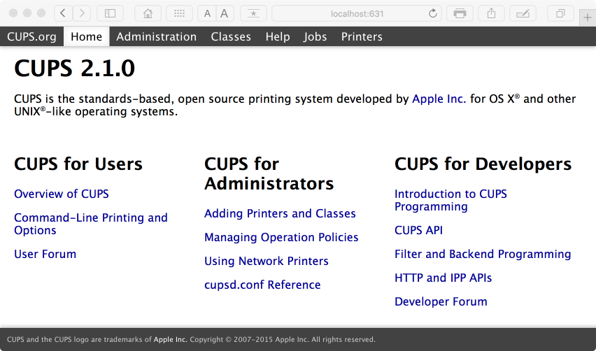Focus the localhost:631 address field

pyautogui.click(x=357, y=13)
